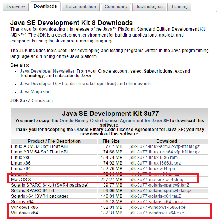Click the 187.31 MB file size
The height and width of the screenshot is (221, 217).
click(x=111, y=213)
